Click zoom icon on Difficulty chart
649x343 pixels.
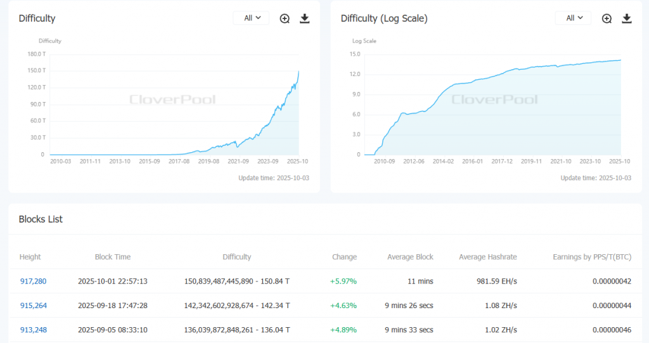point(285,18)
